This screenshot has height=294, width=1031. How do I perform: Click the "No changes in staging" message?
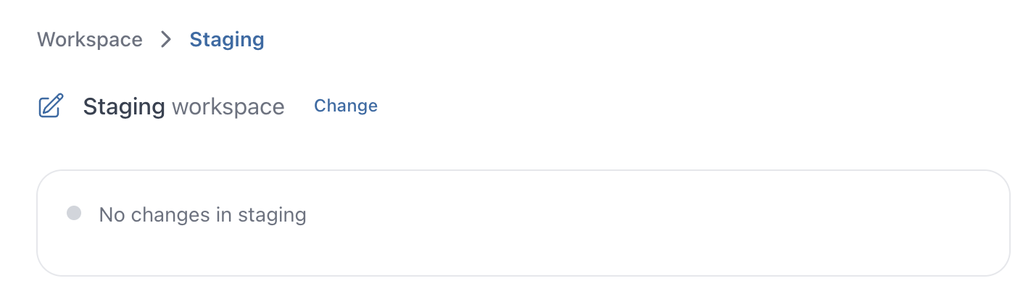[202, 214]
